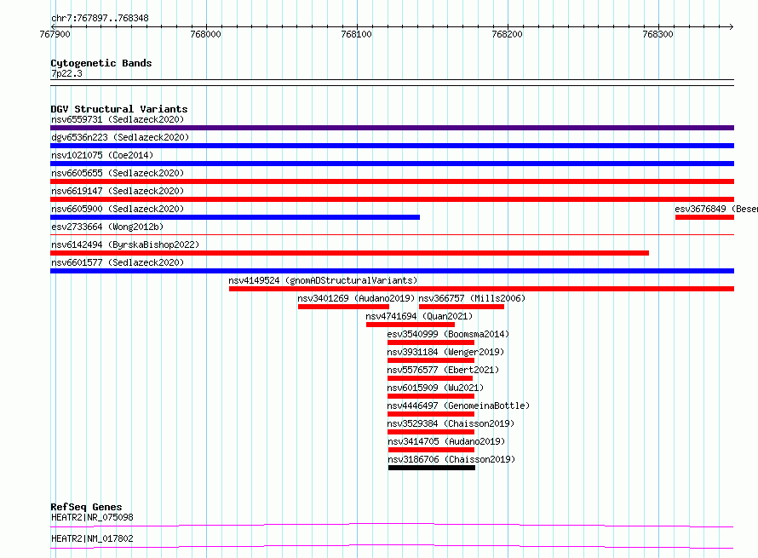Click the 768200 ruler position label

point(507,34)
